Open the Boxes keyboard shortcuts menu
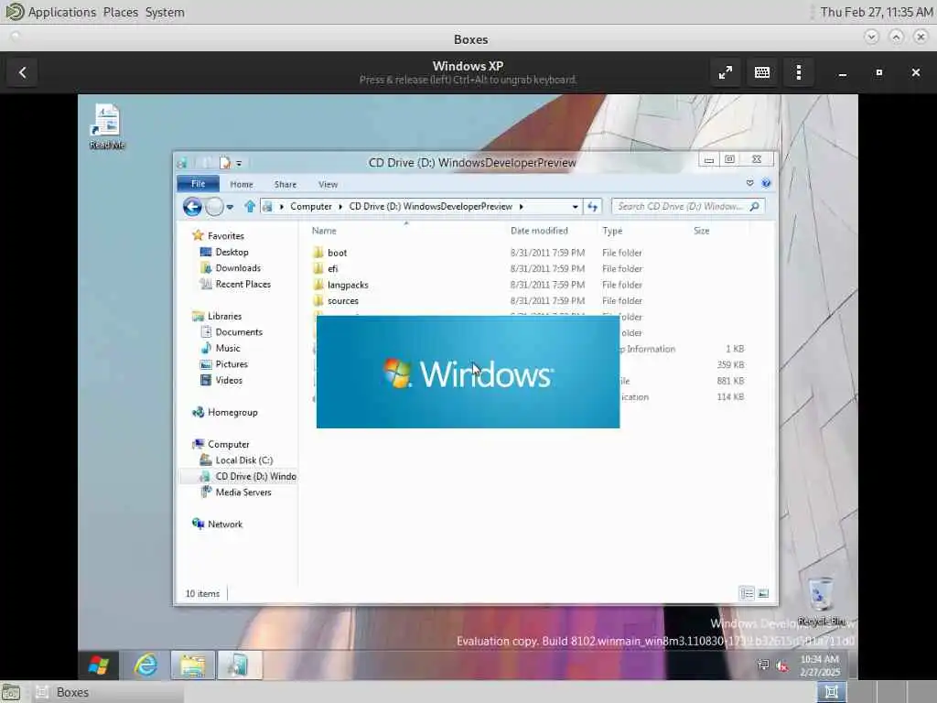The height and width of the screenshot is (703, 937). (762, 72)
